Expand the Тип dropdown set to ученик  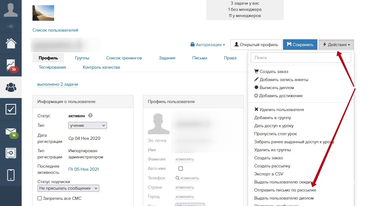(88, 125)
